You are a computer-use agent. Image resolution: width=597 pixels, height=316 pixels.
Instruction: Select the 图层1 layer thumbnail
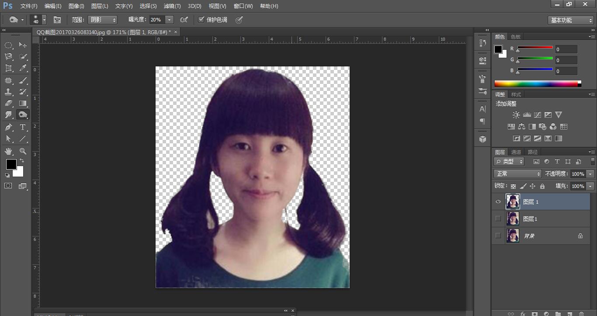tap(512, 219)
